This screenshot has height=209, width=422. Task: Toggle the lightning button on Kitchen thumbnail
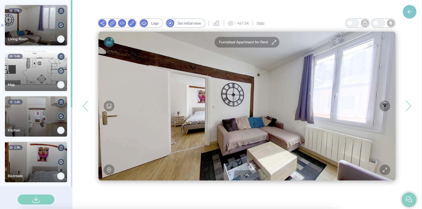click(61, 130)
